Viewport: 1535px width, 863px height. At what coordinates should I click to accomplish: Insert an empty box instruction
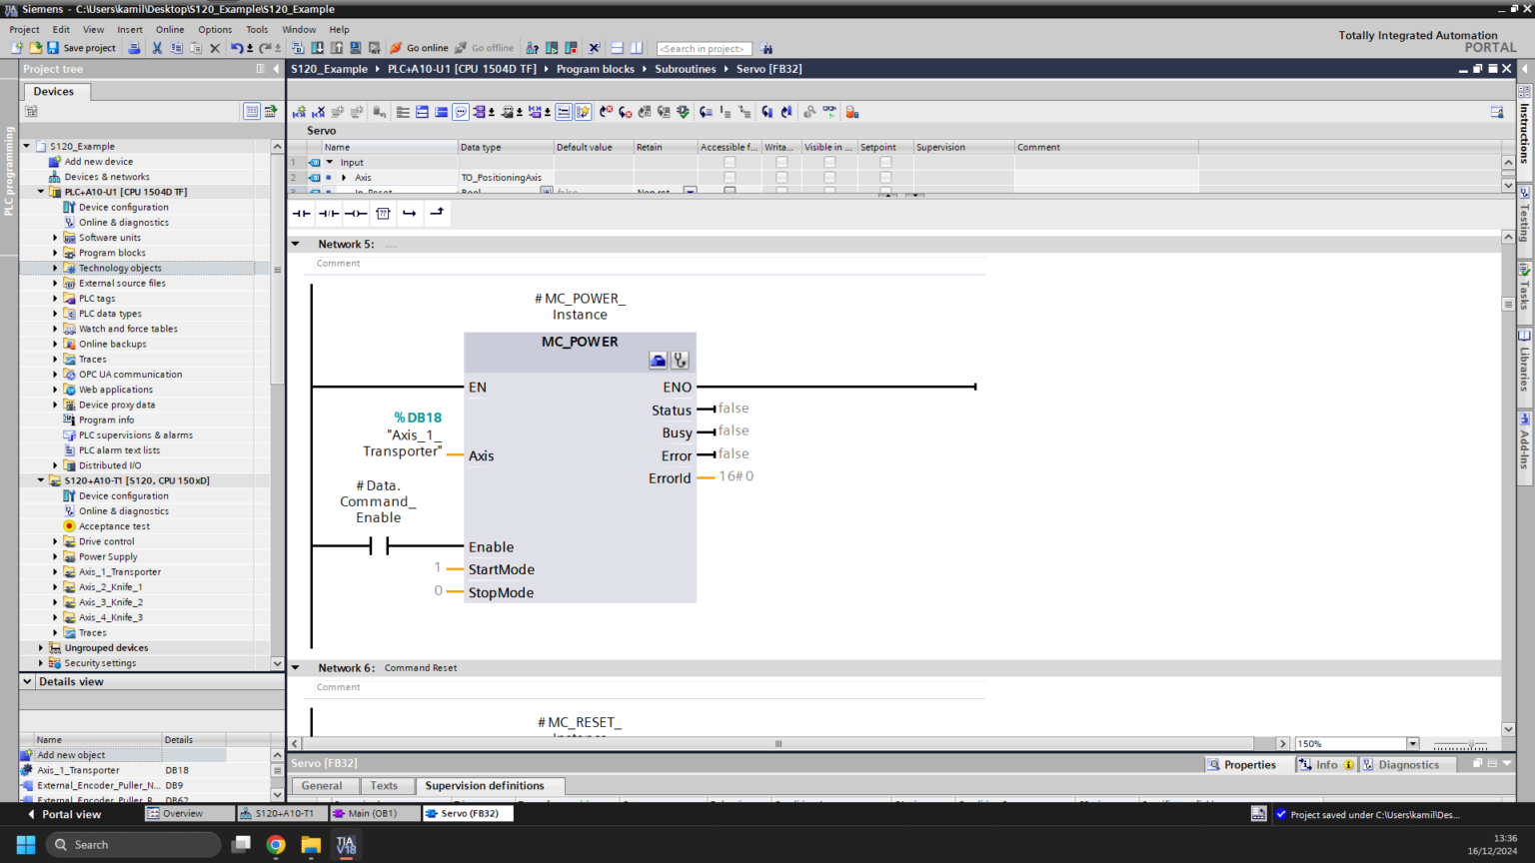[x=383, y=213]
